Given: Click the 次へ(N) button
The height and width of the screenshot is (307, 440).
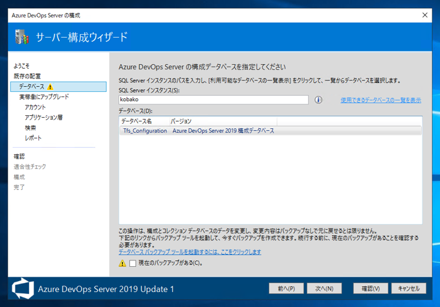Looking at the screenshot, I should (324, 288).
